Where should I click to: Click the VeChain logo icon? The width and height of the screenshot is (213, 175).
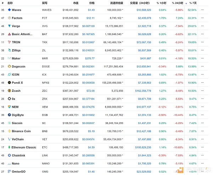[x=9, y=139]
